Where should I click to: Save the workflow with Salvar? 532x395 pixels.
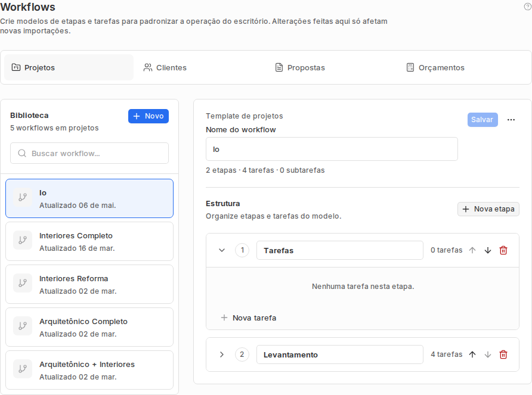[x=482, y=120]
